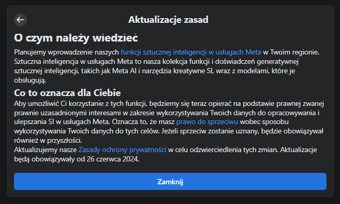Go back using the left arrow icon
Screen dimensions: 340x204
(x=20, y=20)
